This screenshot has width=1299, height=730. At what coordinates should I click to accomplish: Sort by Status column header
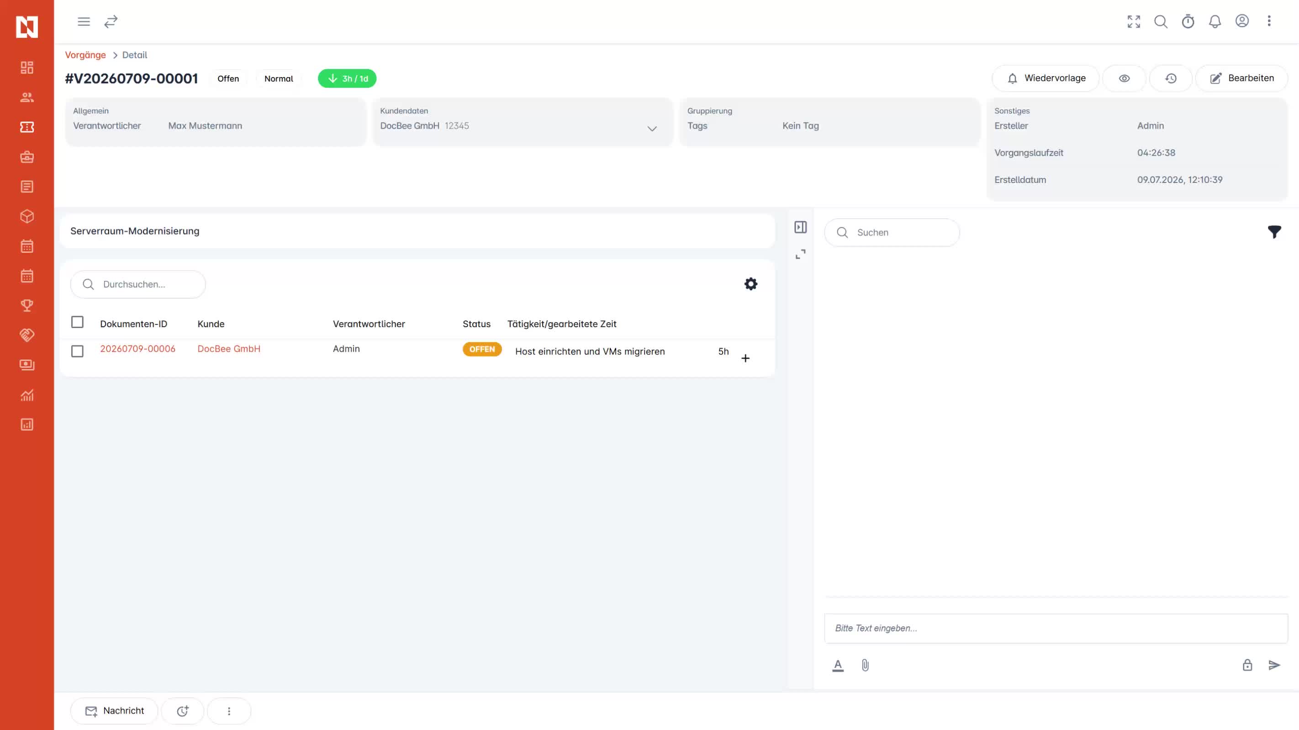coord(476,324)
